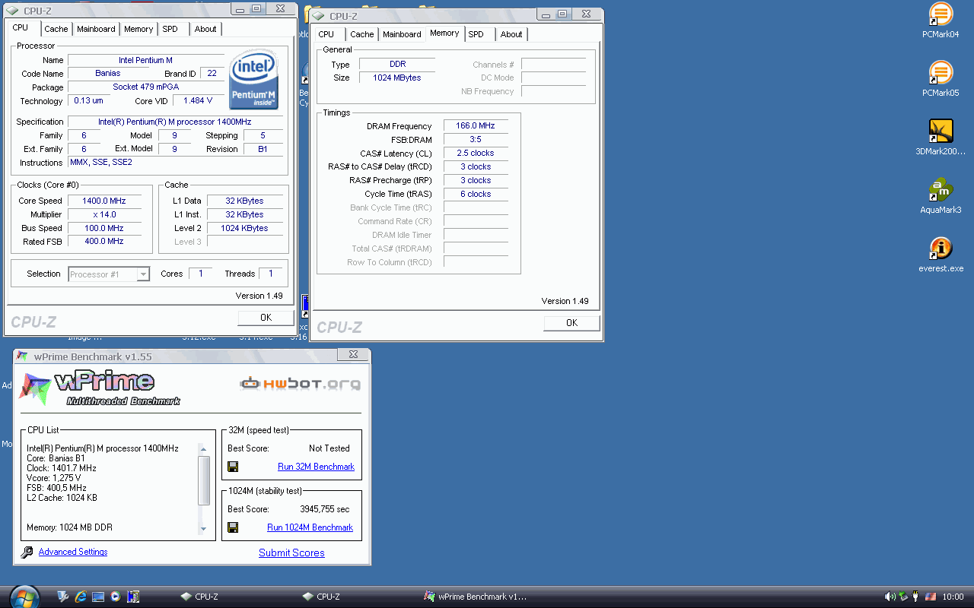Click the hwbot.org logo in wPrime
This screenshot has height=608, width=974.
click(300, 384)
